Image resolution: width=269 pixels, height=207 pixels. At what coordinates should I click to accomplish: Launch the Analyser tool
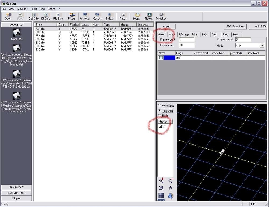(x=85, y=16)
